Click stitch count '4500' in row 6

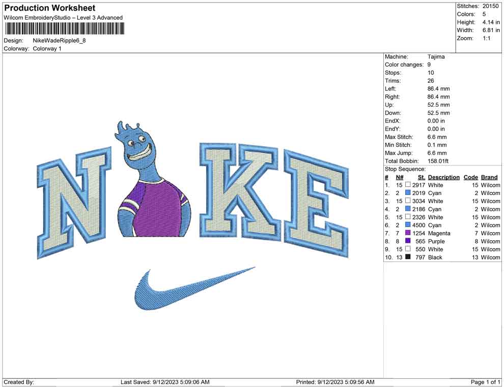[x=418, y=225]
